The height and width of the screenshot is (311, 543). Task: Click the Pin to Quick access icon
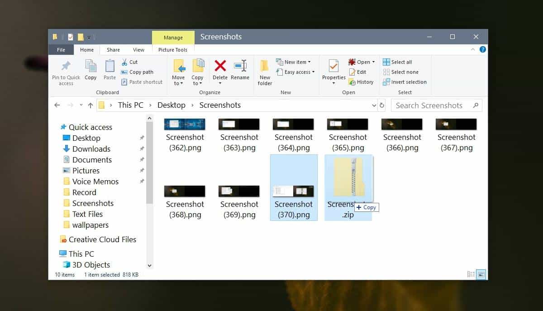coord(66,68)
